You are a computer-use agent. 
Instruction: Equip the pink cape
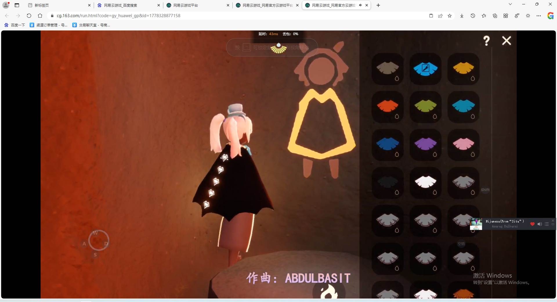(x=464, y=145)
